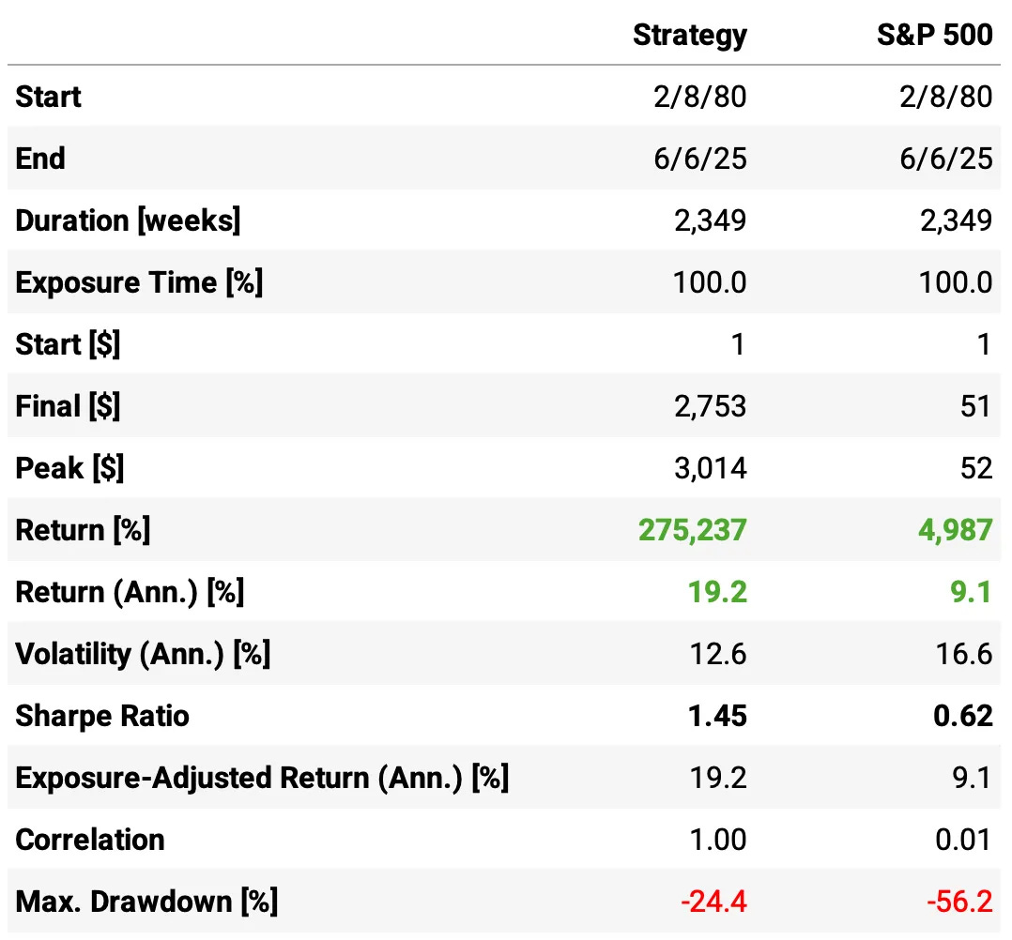
Task: Select the Sharpe Ratio row label
Action: [102, 716]
